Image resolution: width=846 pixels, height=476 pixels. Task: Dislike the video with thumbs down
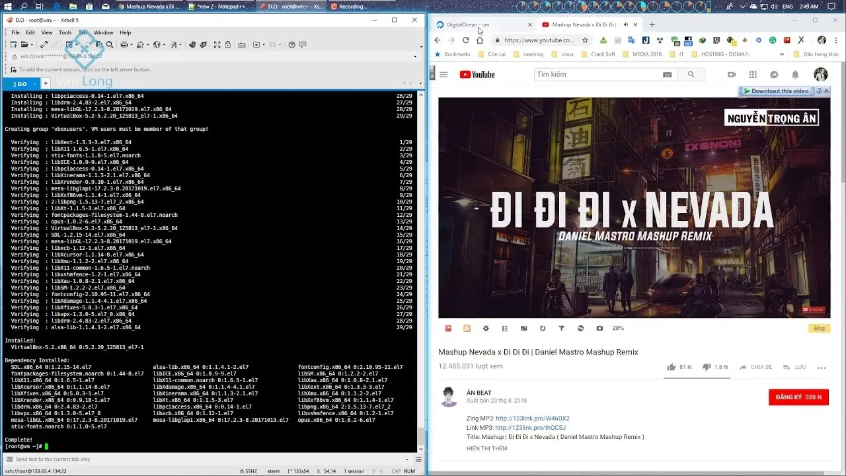click(707, 367)
